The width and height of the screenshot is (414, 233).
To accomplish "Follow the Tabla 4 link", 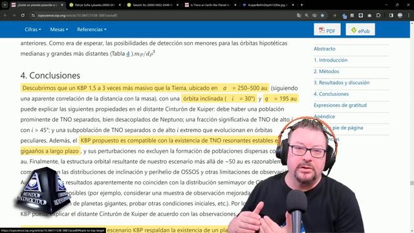I will click(128, 54).
